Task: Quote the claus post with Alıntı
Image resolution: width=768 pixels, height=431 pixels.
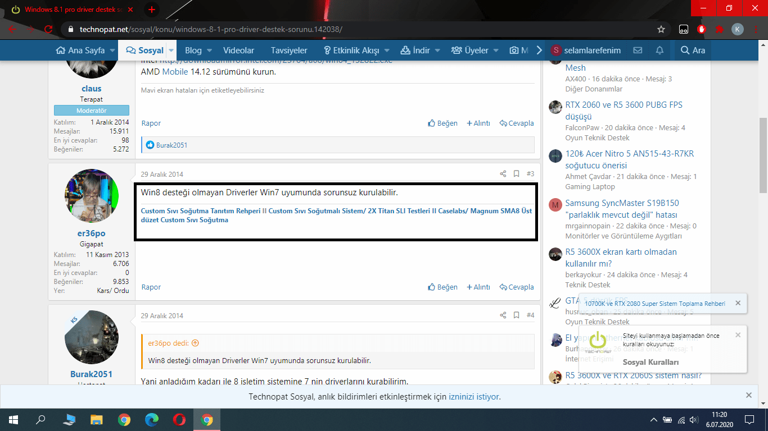Action: click(x=478, y=123)
